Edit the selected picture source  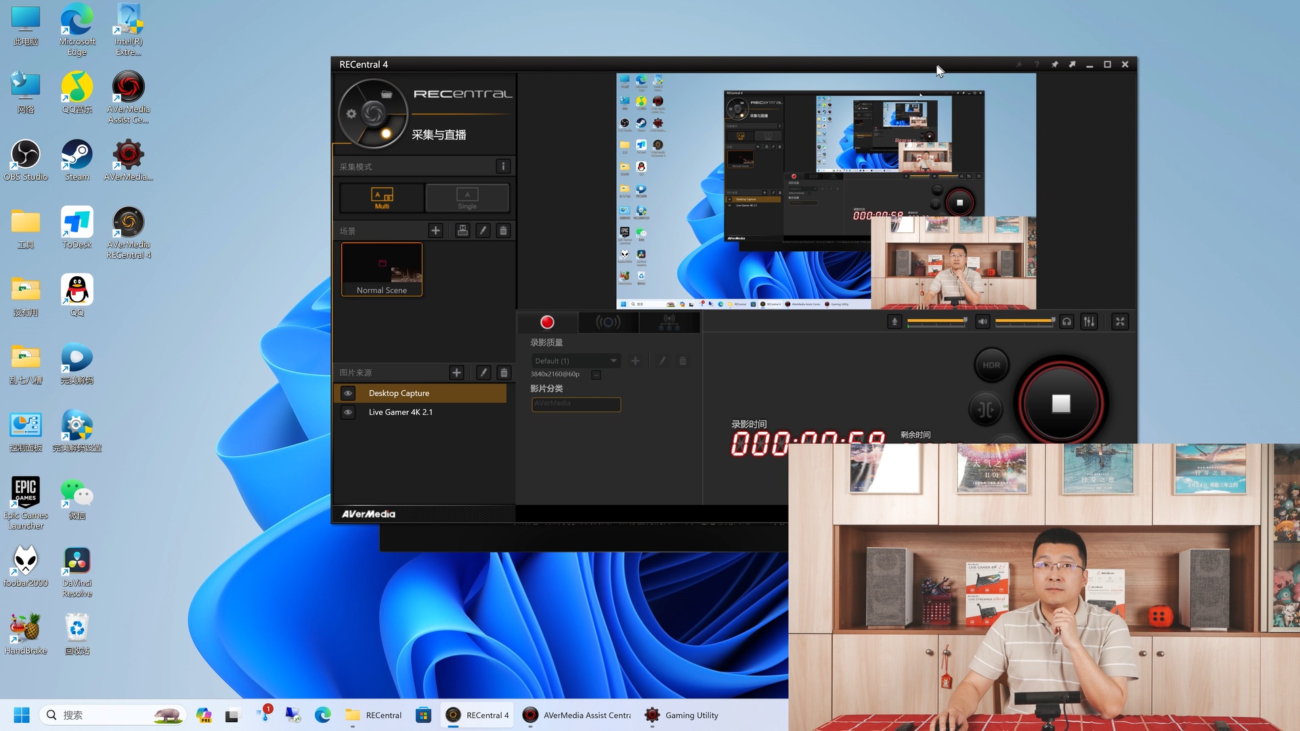tap(483, 373)
